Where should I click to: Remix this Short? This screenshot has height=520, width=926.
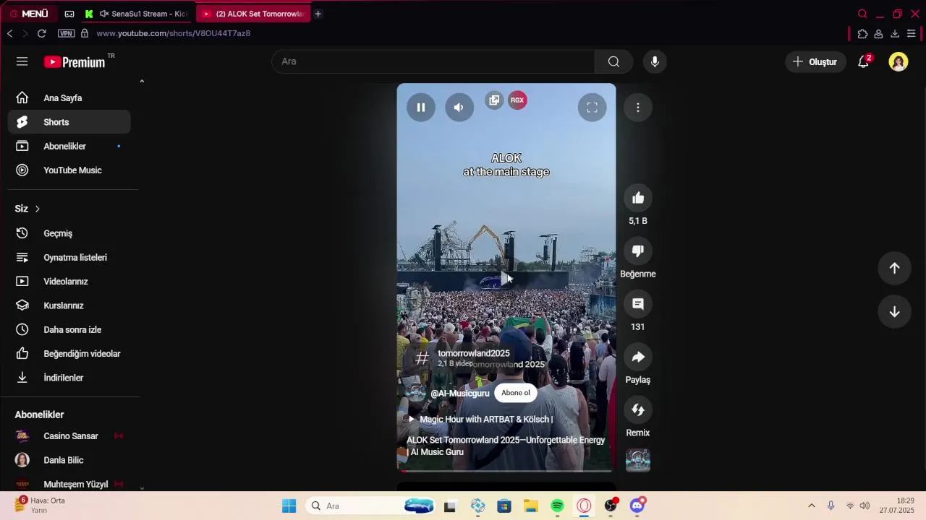(638, 410)
